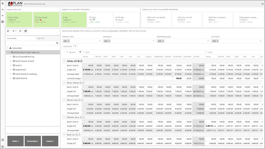Click the Summe column header for 2024
Screen dimensions: 265x149
point(198,57)
